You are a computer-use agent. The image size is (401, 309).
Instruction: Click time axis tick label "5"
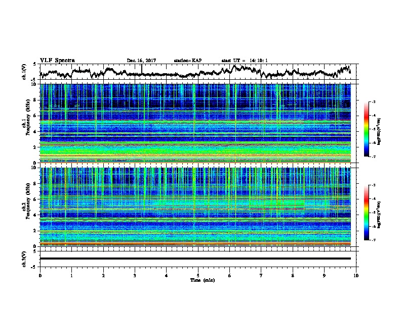[198, 276]
